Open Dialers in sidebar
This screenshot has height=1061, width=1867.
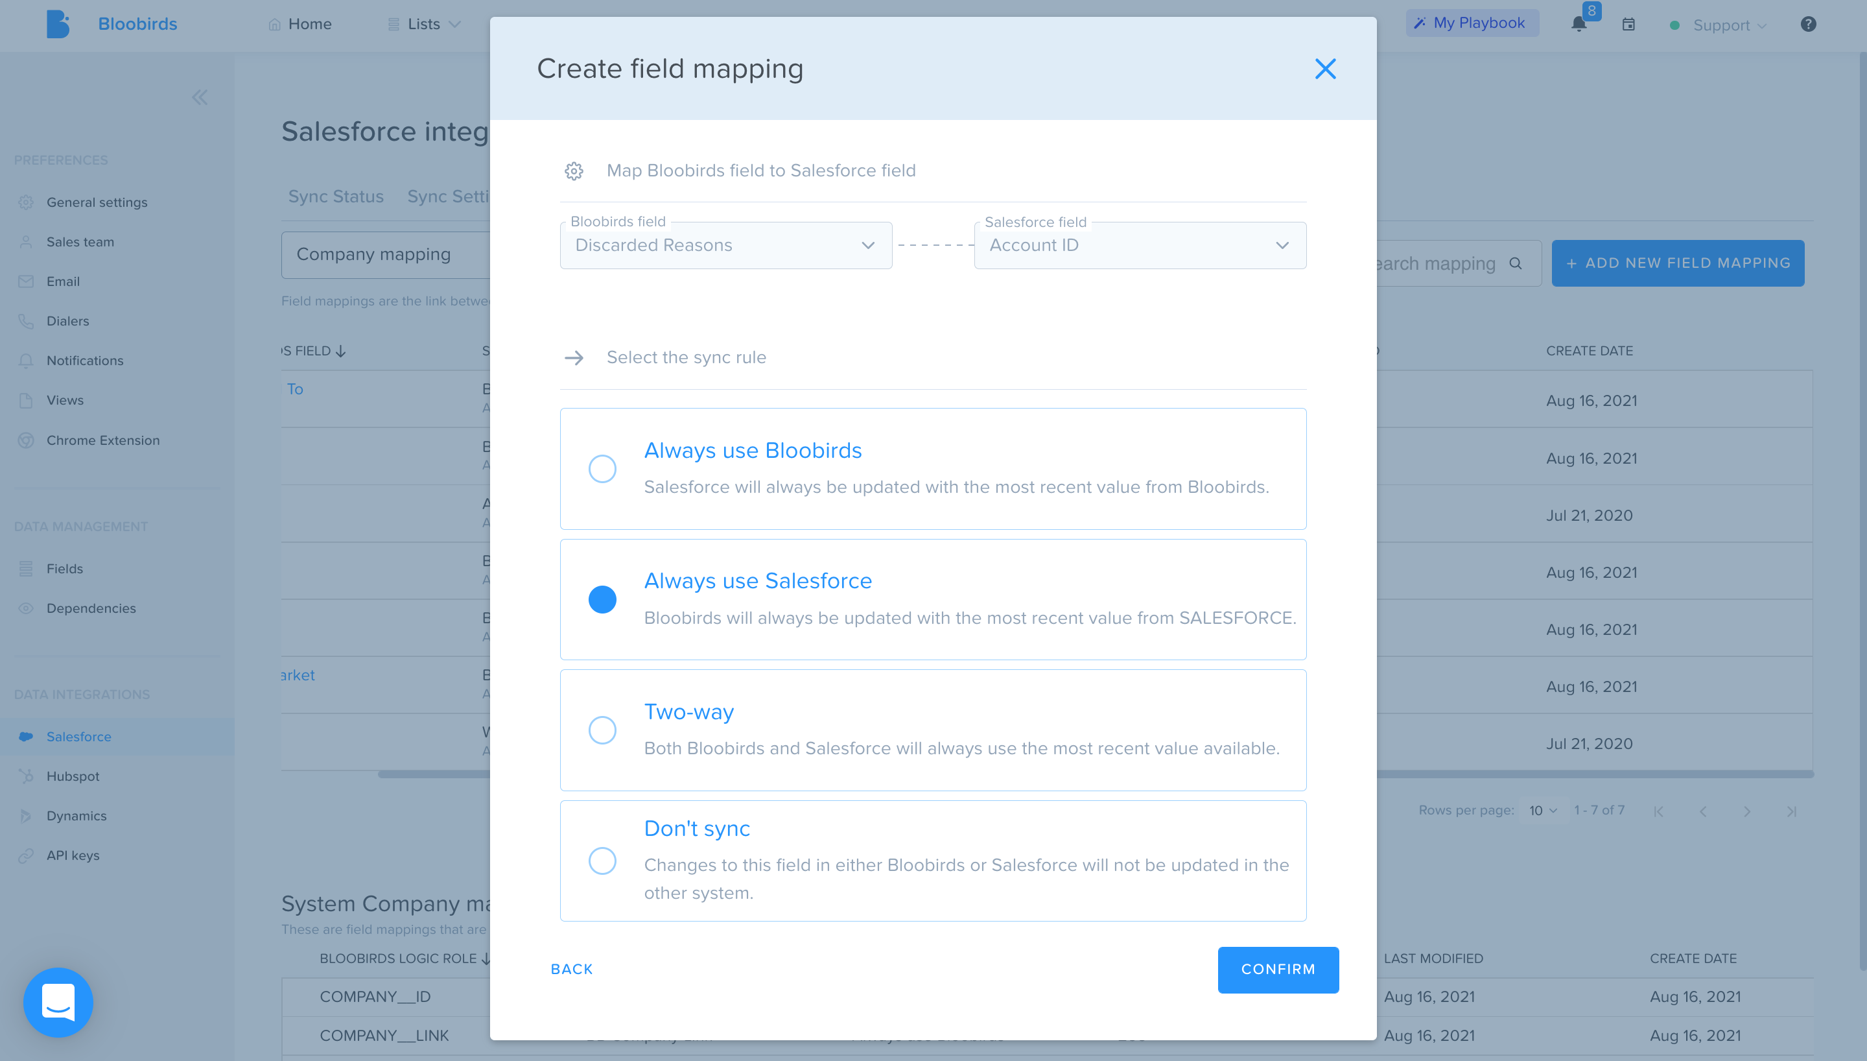67,320
